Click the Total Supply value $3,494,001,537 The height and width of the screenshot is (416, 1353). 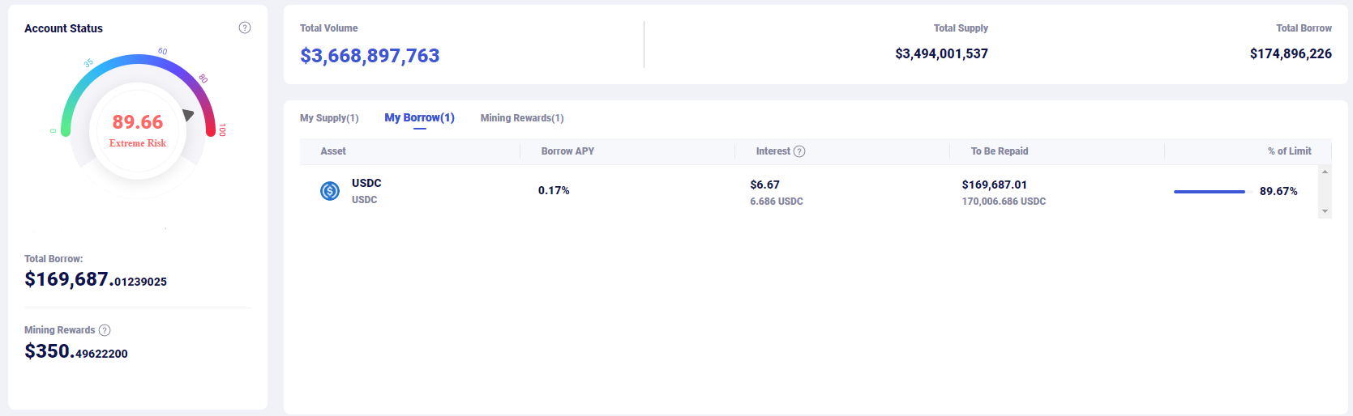click(941, 54)
